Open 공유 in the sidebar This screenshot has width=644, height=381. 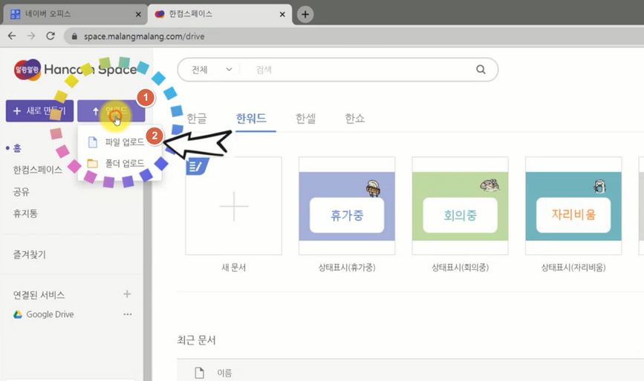(x=22, y=192)
